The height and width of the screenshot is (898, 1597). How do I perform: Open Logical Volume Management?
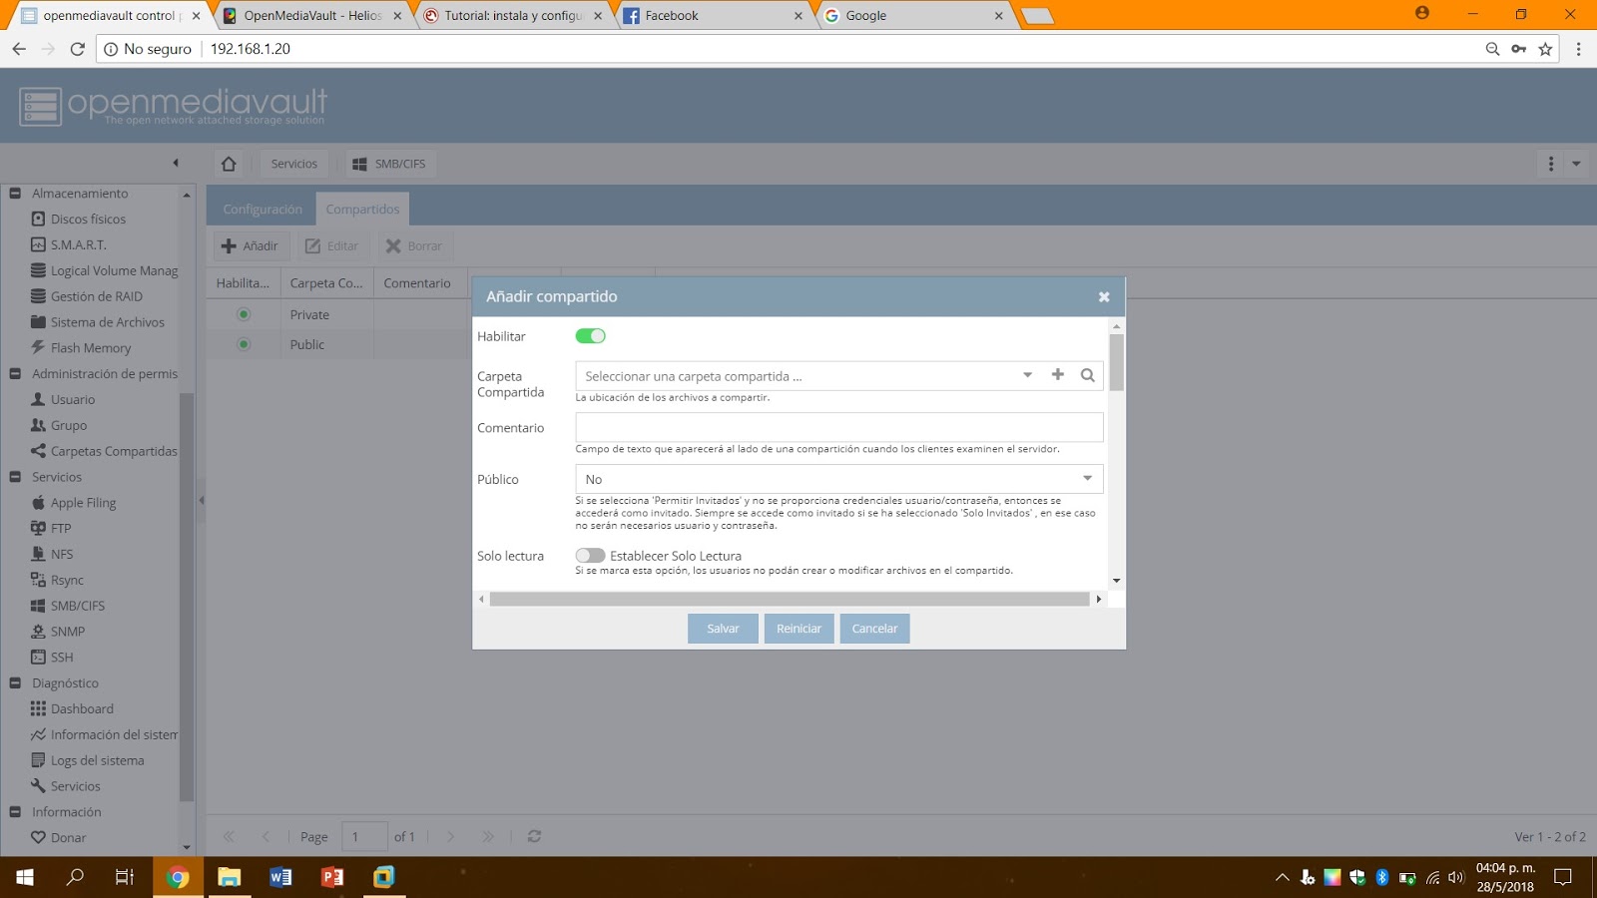pyautogui.click(x=104, y=270)
